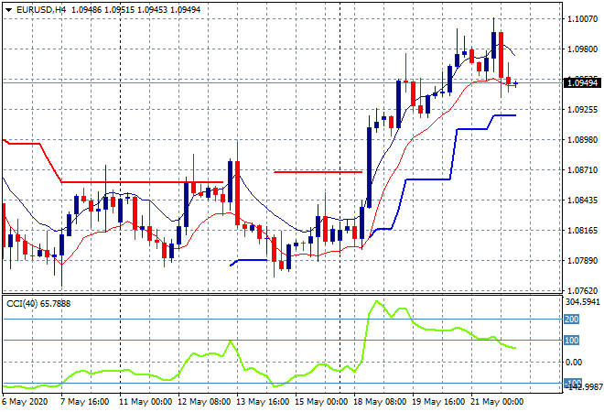The width and height of the screenshot is (604, 412).
Task: Click the 1.08165 price scale label
Action: click(583, 231)
